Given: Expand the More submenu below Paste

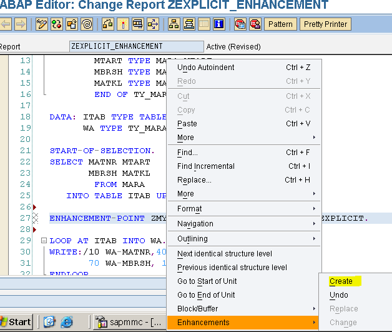Looking at the screenshot, I should pos(244,138).
